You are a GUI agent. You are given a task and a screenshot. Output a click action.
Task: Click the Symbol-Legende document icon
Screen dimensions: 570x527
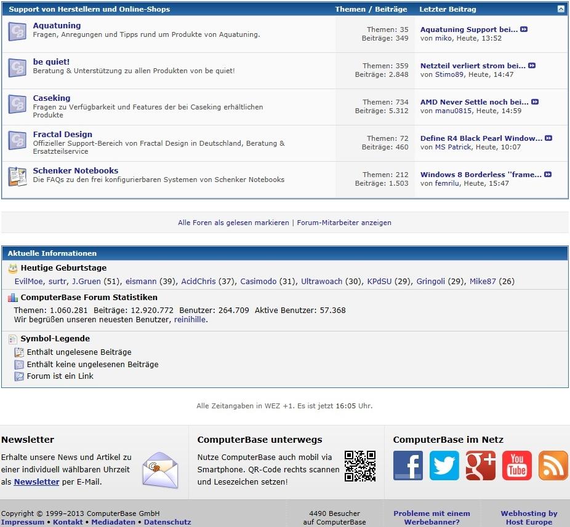[x=13, y=339]
